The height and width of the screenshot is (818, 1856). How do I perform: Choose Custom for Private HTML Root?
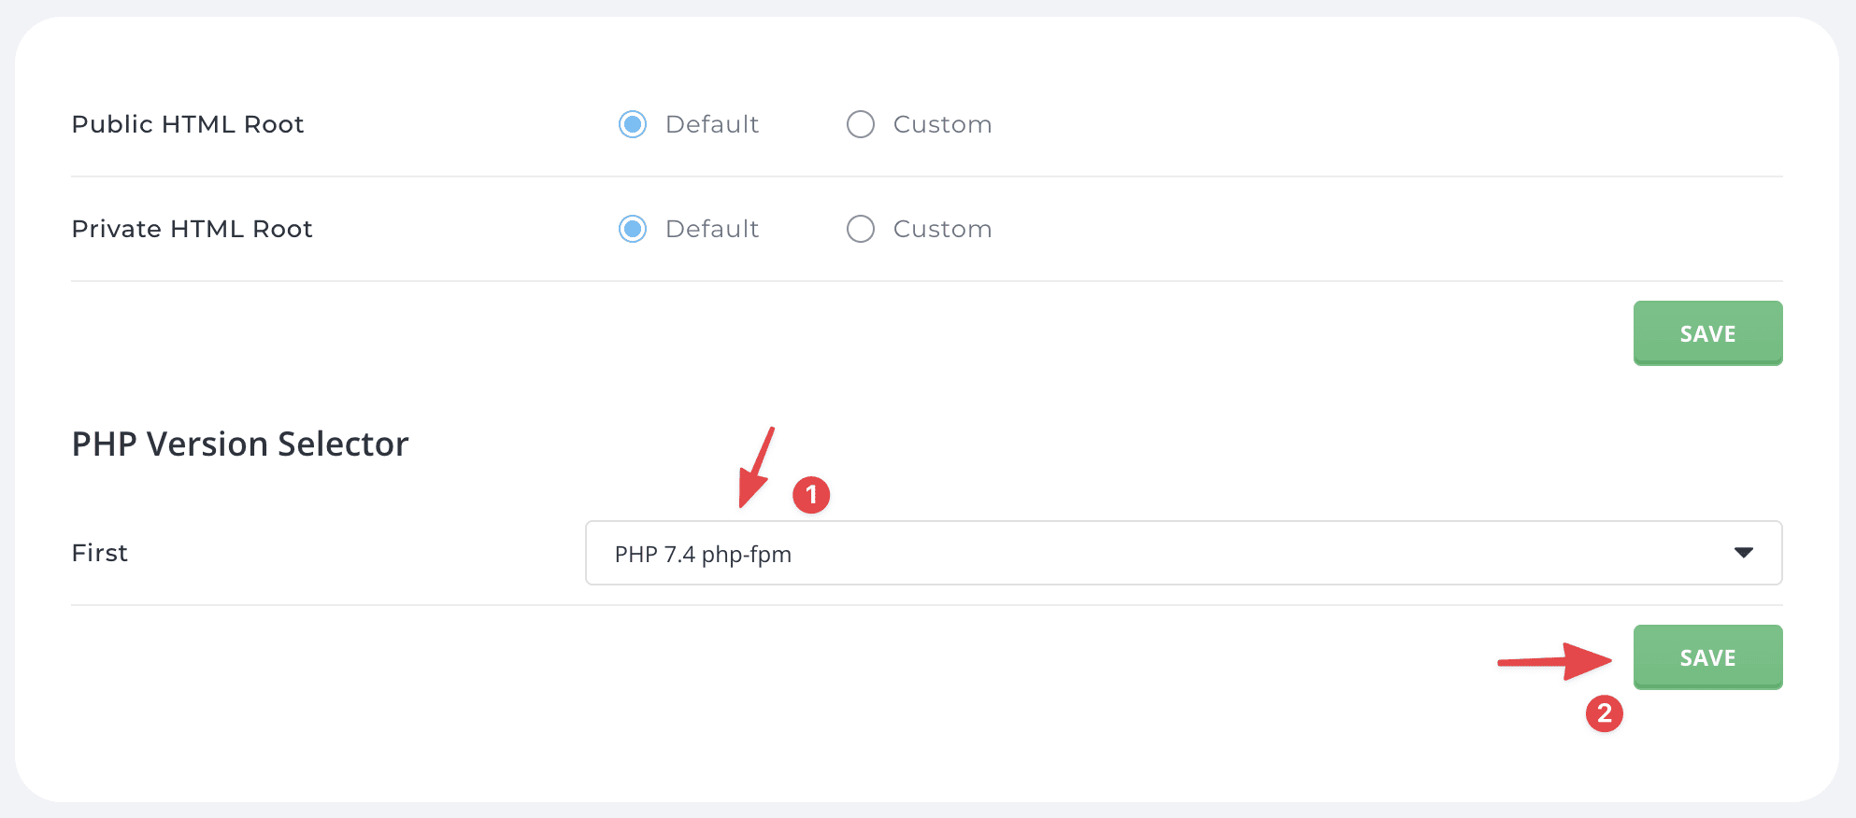tap(860, 228)
